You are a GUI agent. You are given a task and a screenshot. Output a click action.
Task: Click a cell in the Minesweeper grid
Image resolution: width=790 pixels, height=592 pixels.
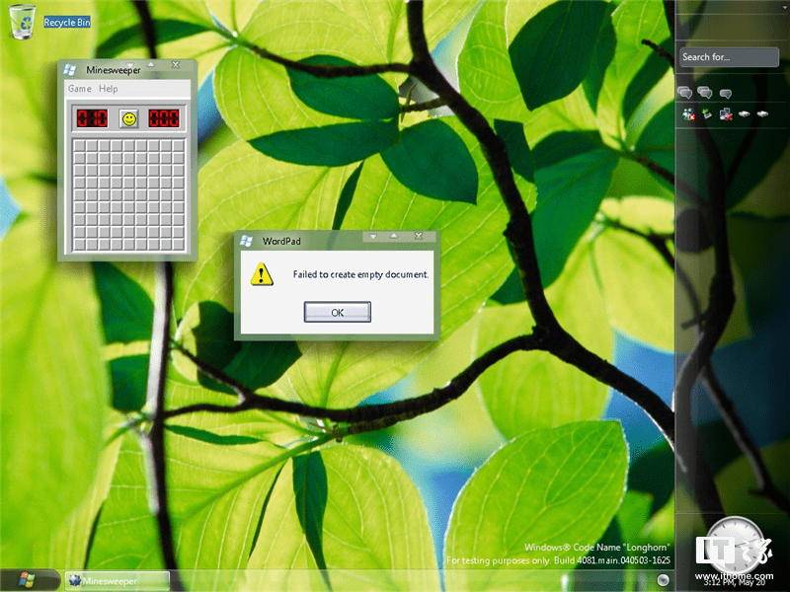pos(126,192)
